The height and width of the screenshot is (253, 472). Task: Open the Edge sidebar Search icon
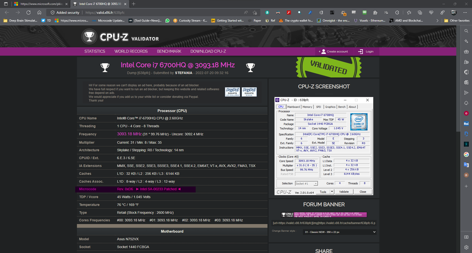466,31
